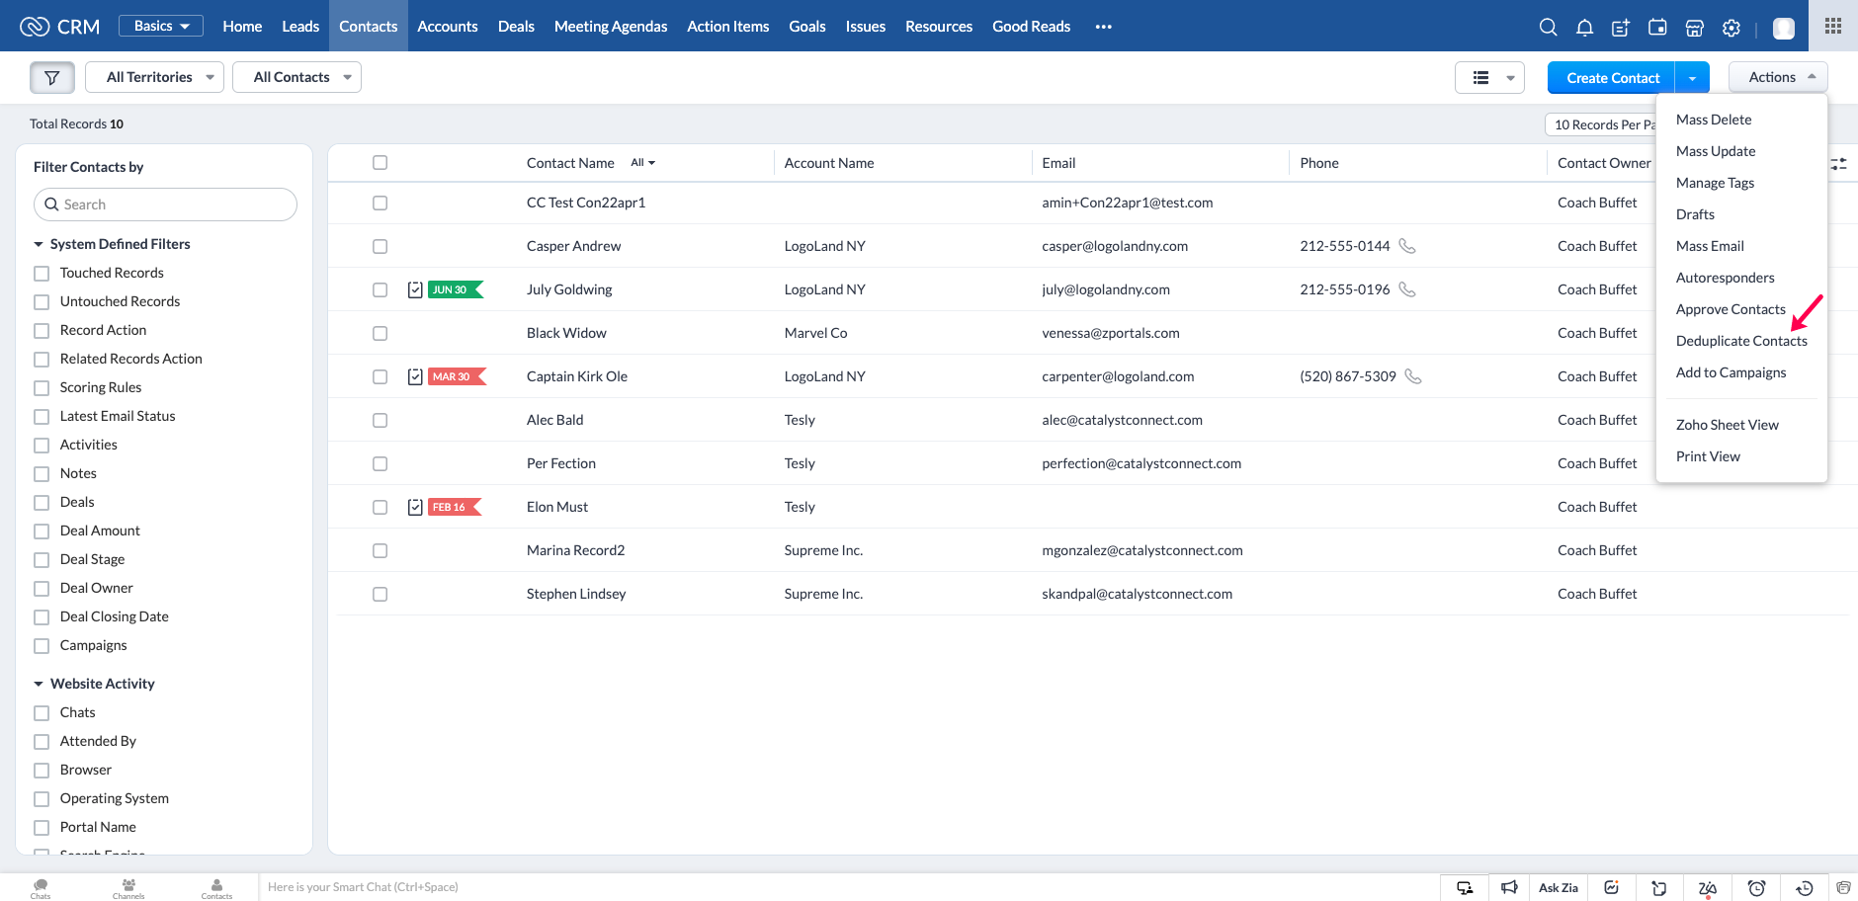
Task: Open the Deals module tab
Action: [516, 27]
